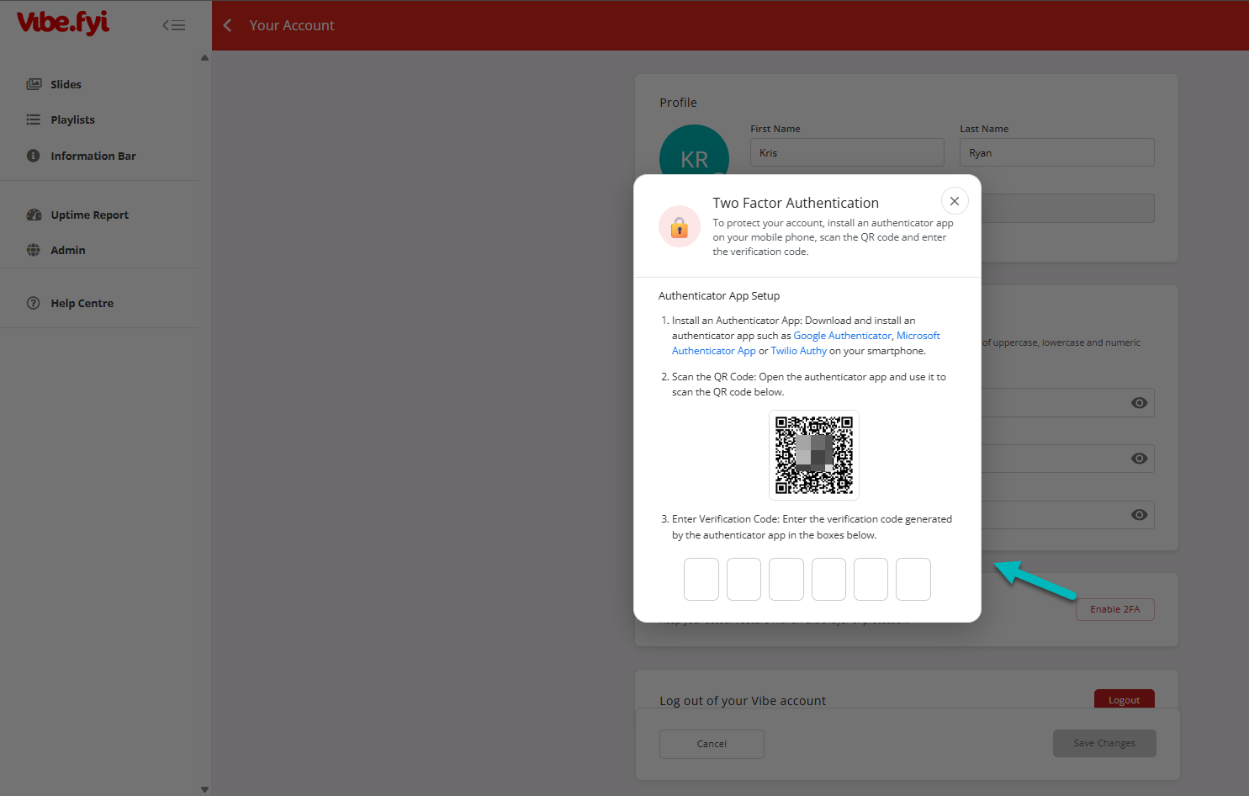Click the Admin globe icon
The width and height of the screenshot is (1249, 796).
click(x=34, y=250)
